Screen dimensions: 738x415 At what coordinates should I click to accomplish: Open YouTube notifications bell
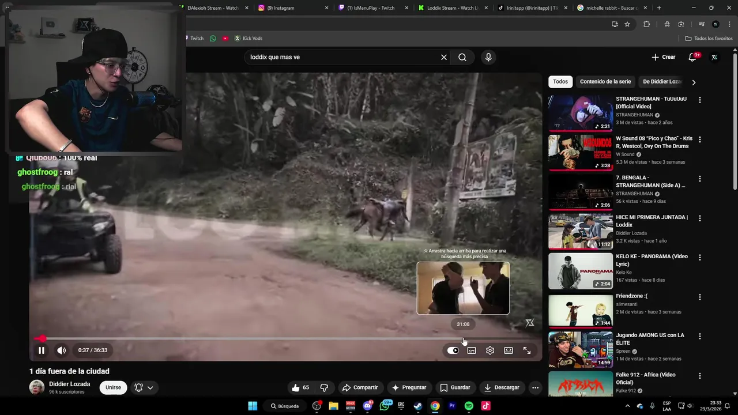coord(692,57)
